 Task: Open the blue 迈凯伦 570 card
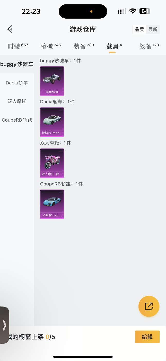pyautogui.click(x=52, y=204)
